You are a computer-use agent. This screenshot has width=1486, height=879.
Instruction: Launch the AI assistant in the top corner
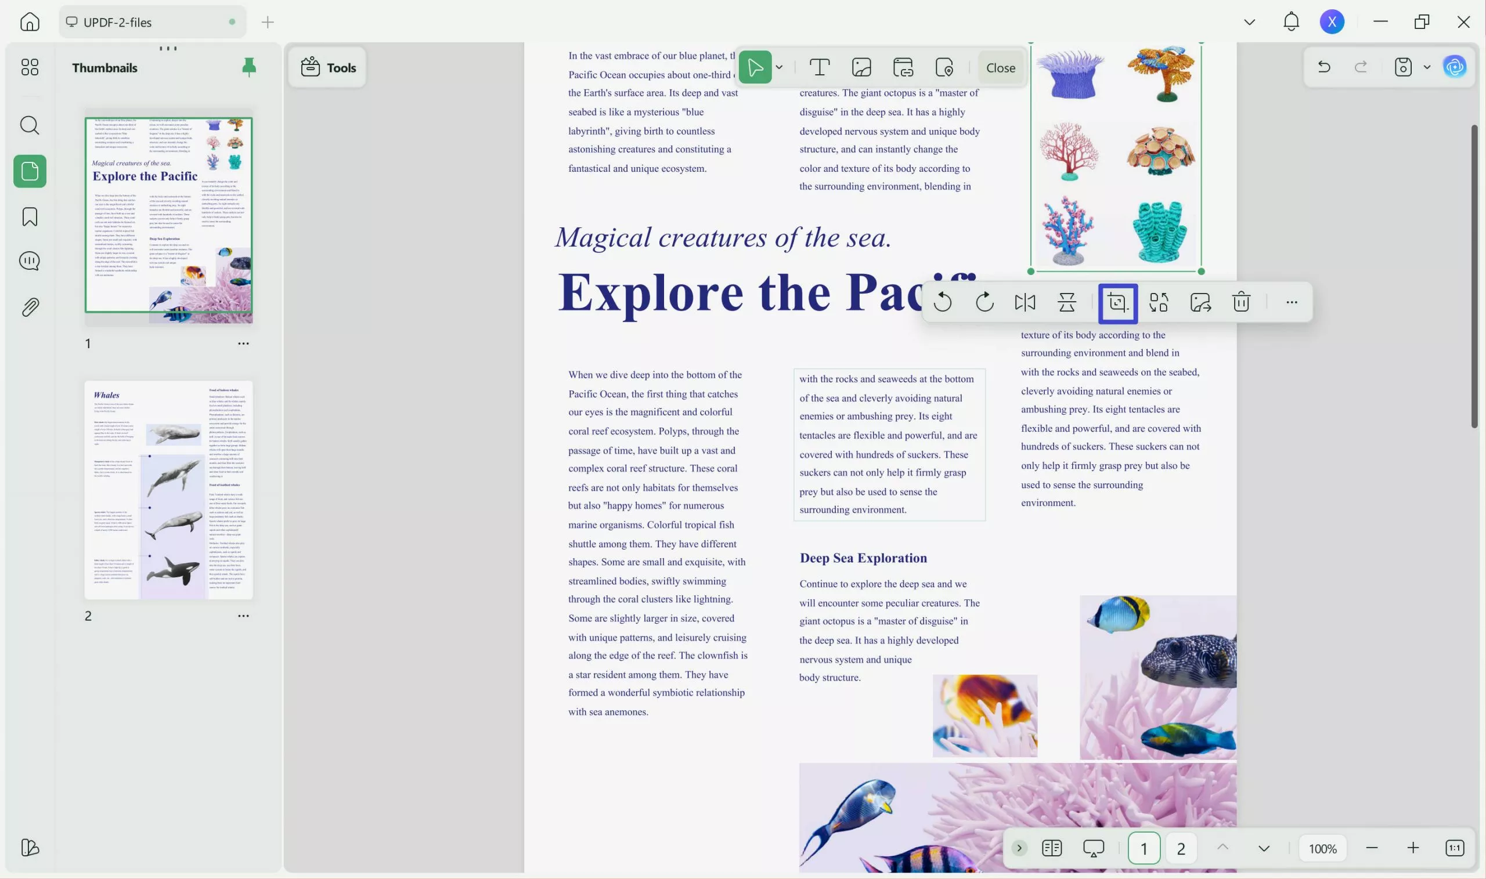click(1455, 67)
